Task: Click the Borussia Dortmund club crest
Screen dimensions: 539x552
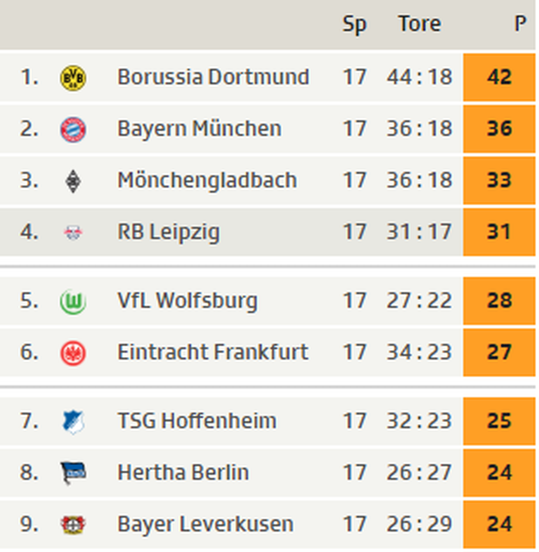Action: coord(73,77)
